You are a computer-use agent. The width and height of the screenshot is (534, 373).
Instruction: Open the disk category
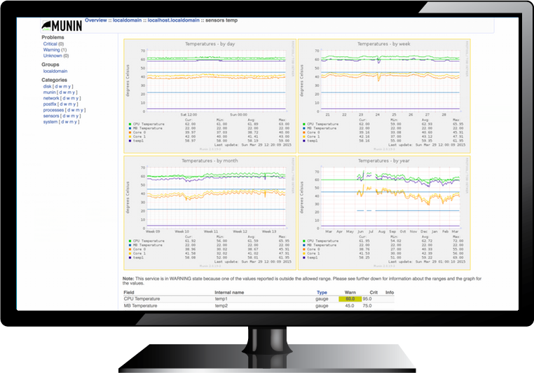[x=47, y=86]
